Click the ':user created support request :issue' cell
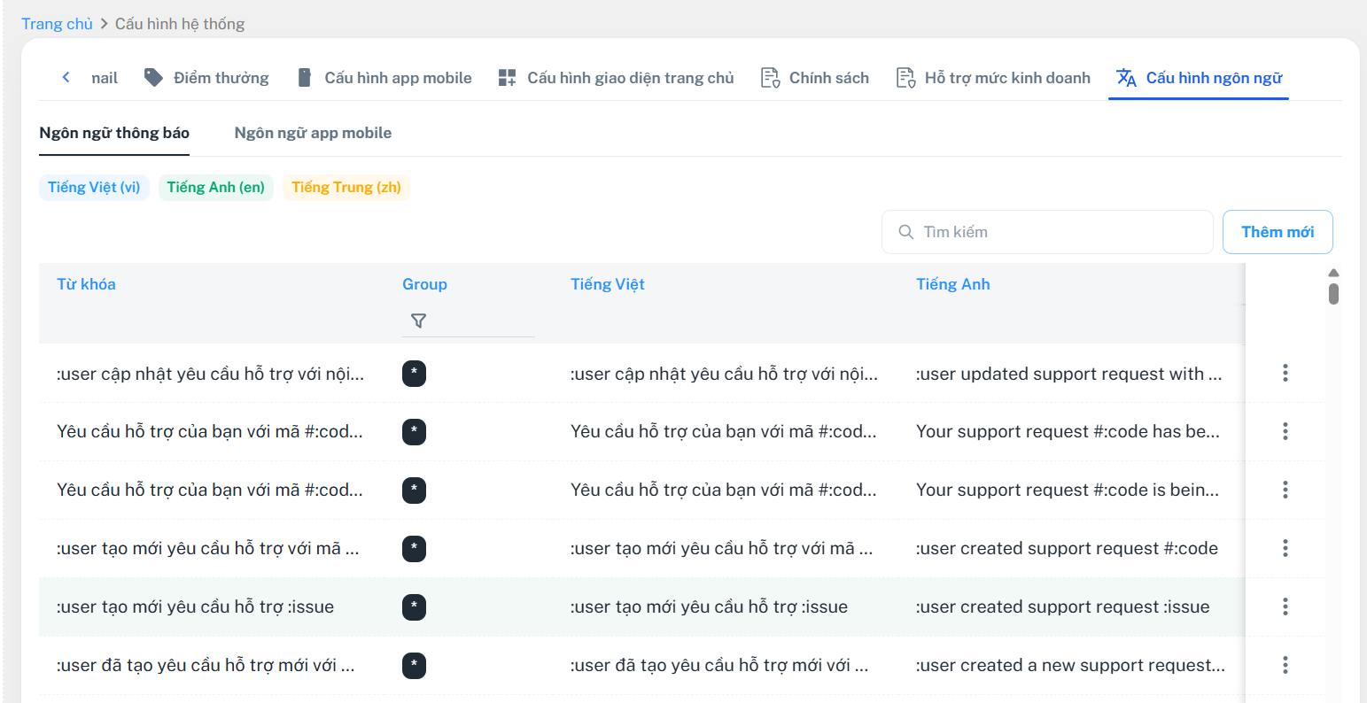The image size is (1367, 703). pyautogui.click(x=1062, y=607)
